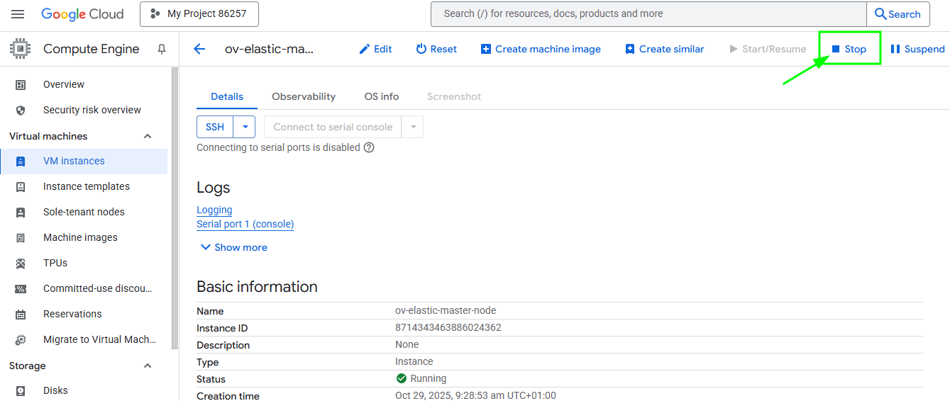Click the creation time Oct 29, 2025 value

coord(475,395)
